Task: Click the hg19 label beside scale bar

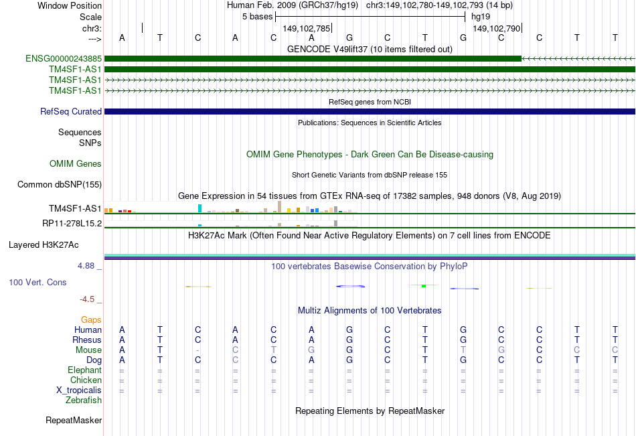Action: 481,17
